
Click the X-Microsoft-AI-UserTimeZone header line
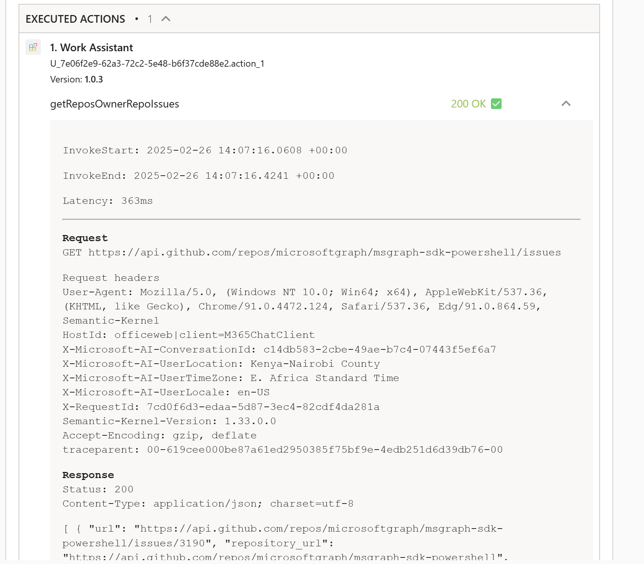(x=231, y=378)
